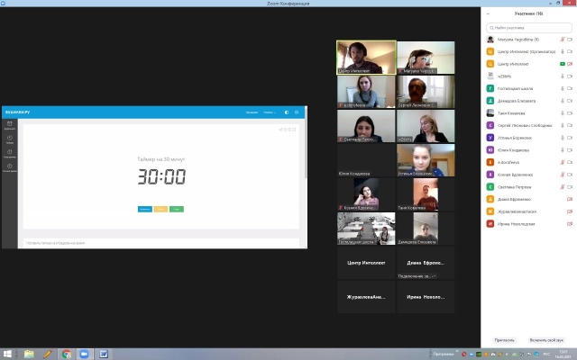This screenshot has width=577, height=360.
Task: Toggle muted microphone for Ксения Вдовиченко
Action: [x=563, y=175]
